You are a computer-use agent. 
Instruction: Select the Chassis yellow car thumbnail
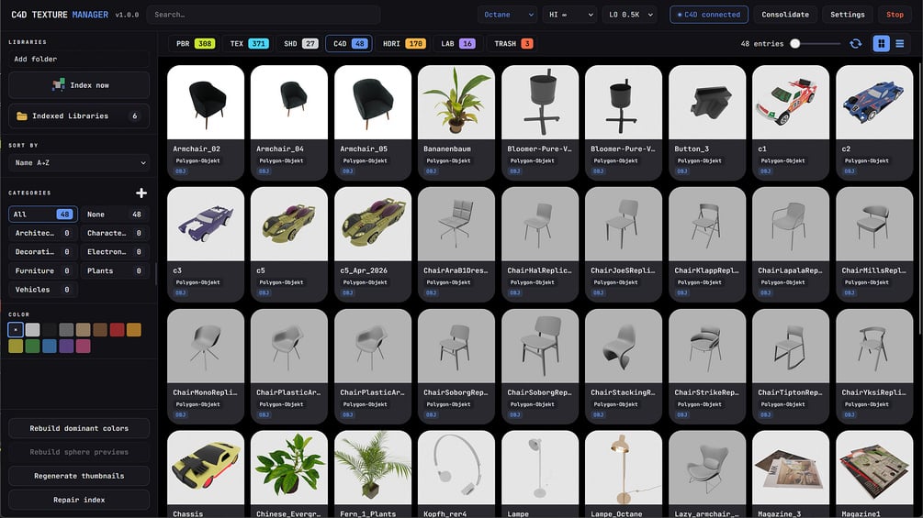coord(206,468)
